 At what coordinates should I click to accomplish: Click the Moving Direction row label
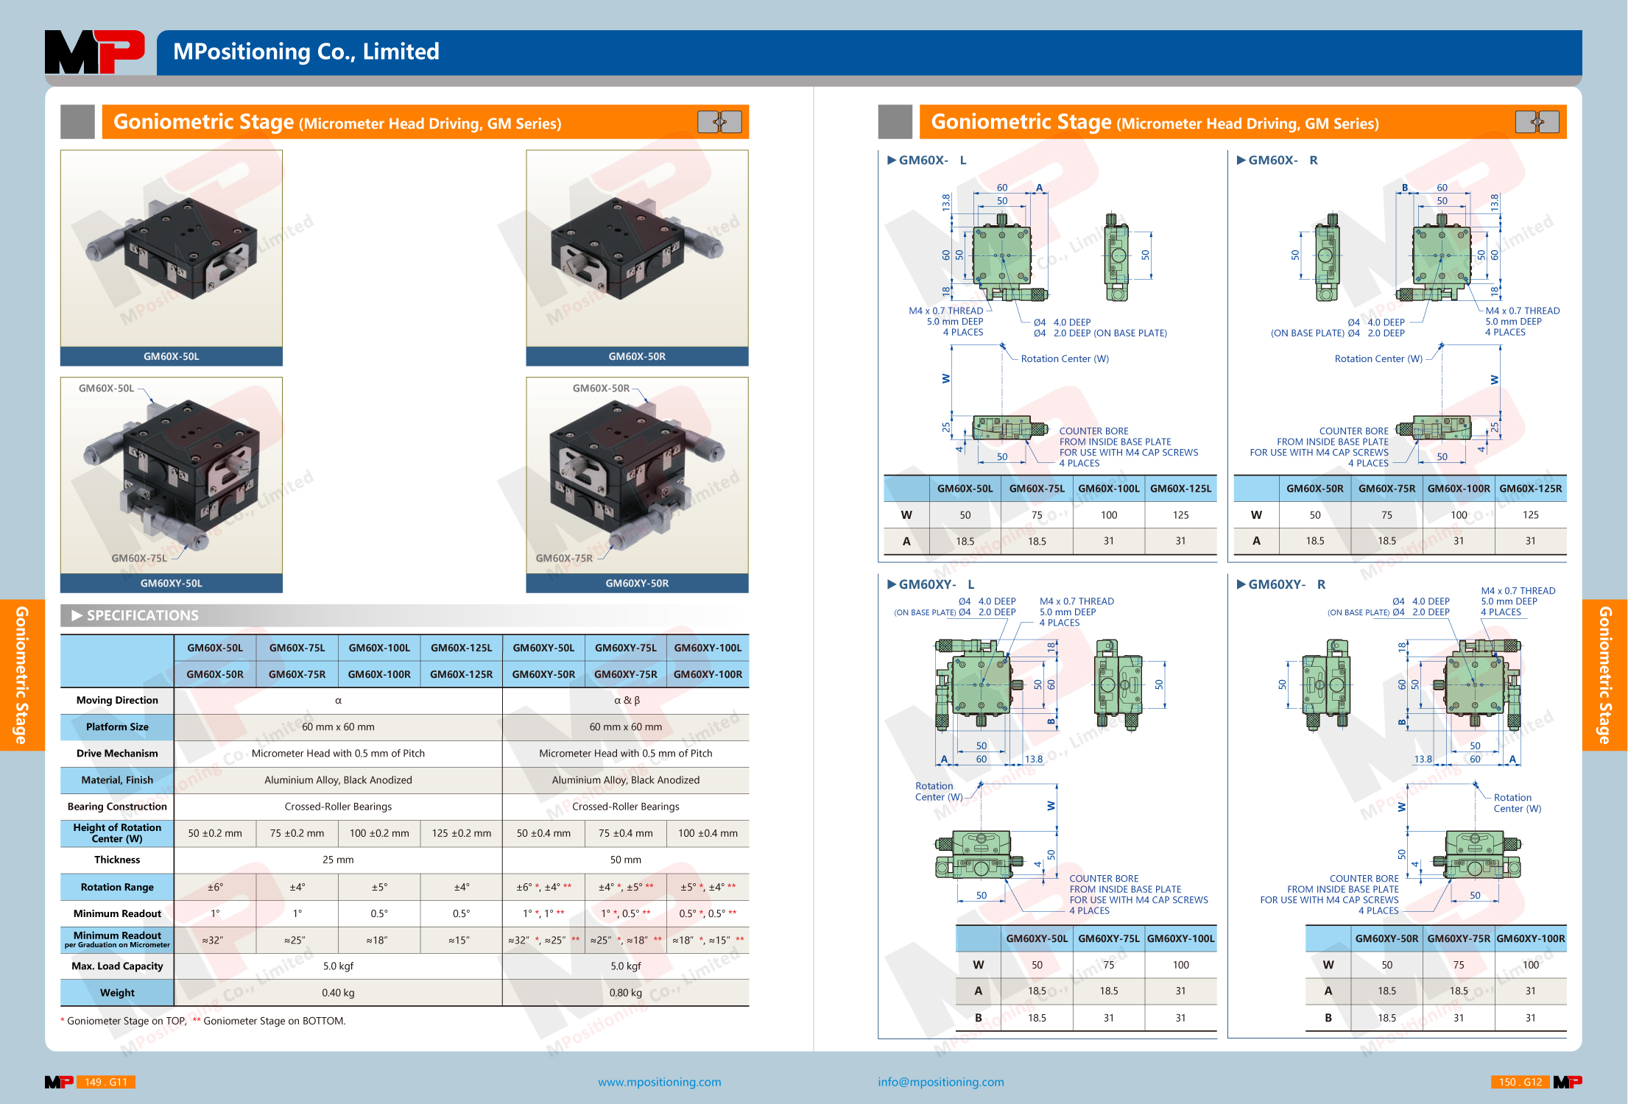(x=117, y=700)
